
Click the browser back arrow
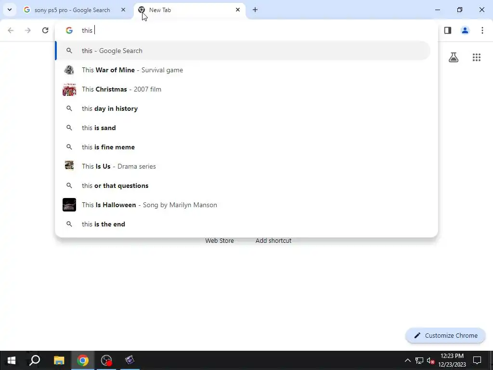coord(11,30)
